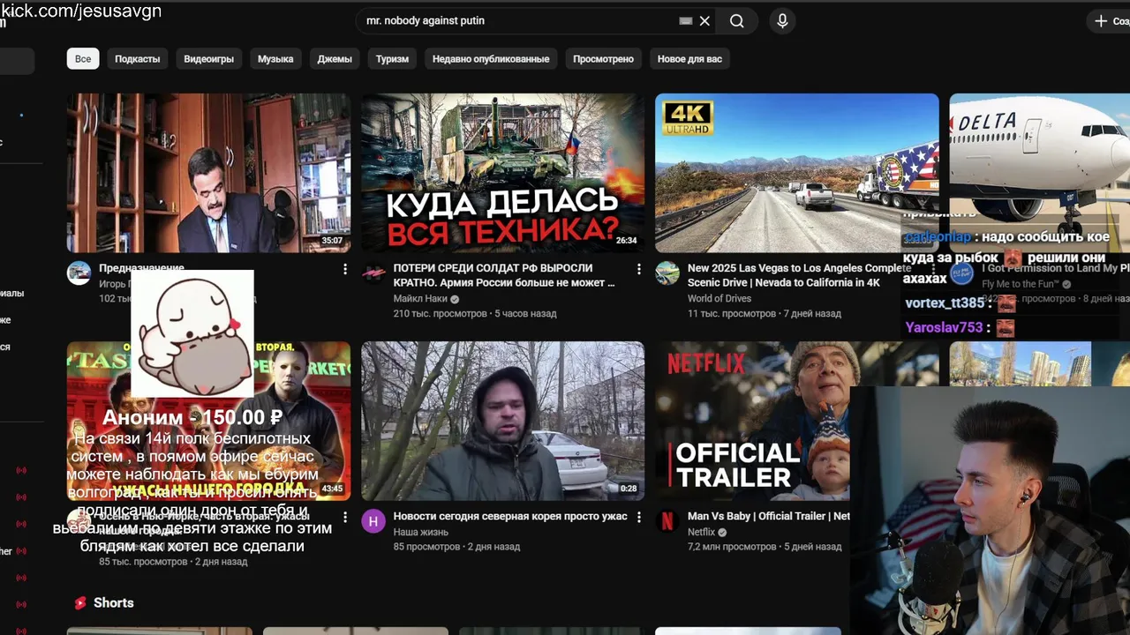Click the Наша жизнь channel avatar letter H
Viewport: 1130px width, 635px height.
point(373,521)
